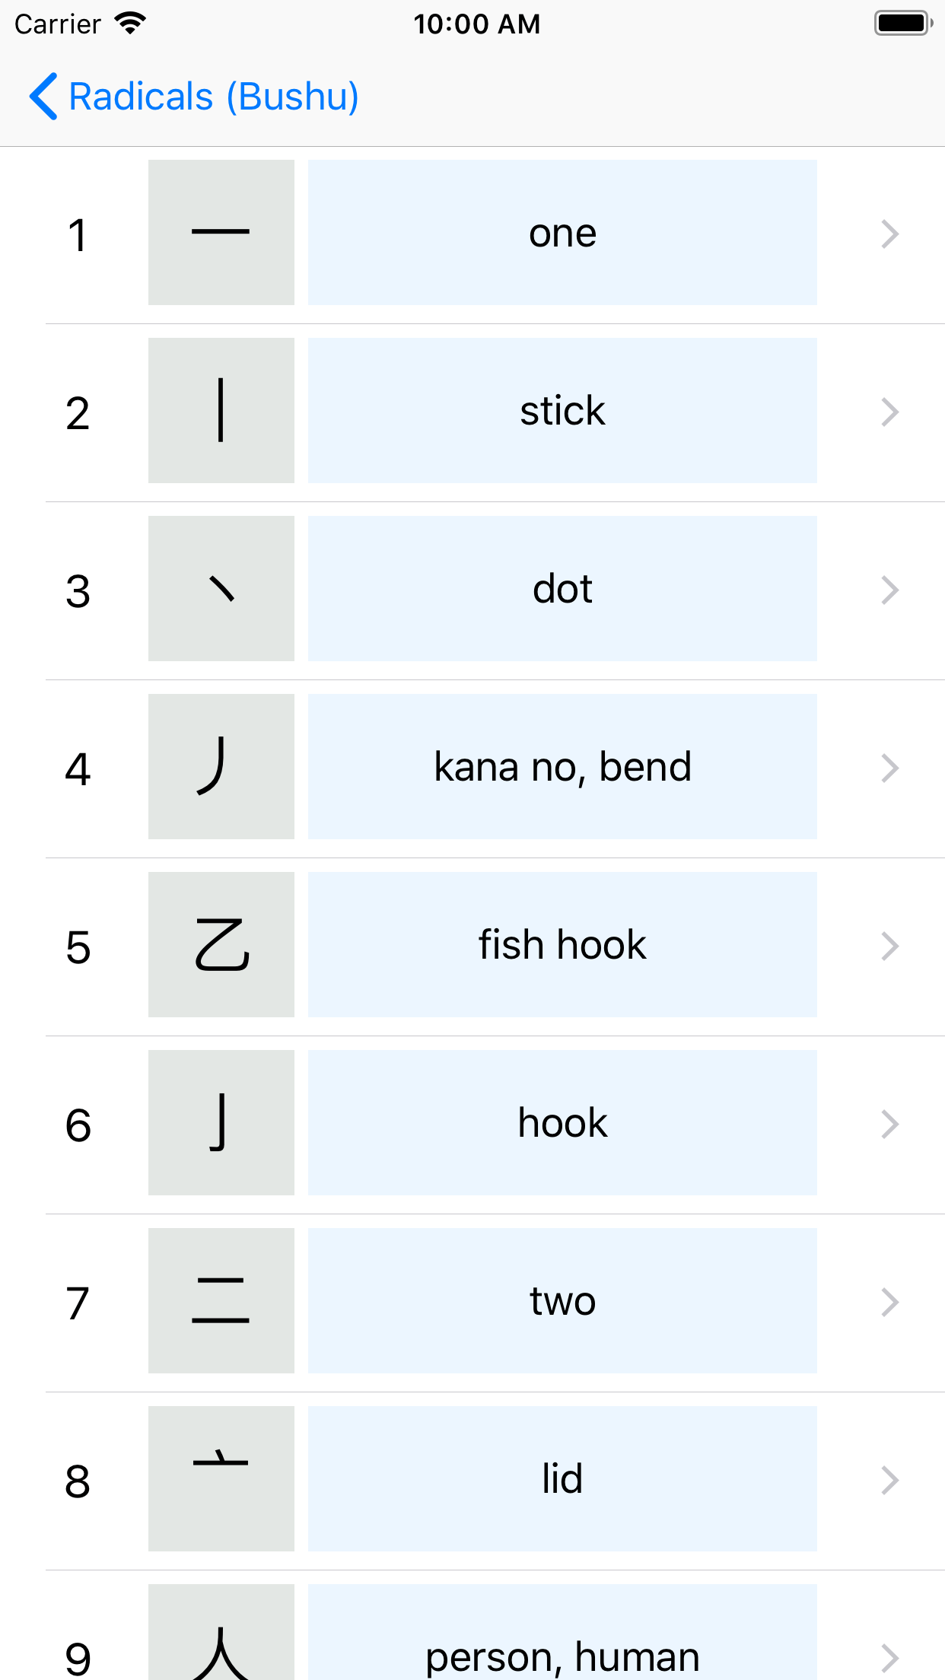Go back to Radicals (Bushu)
945x1680 pixels.
[x=194, y=97]
